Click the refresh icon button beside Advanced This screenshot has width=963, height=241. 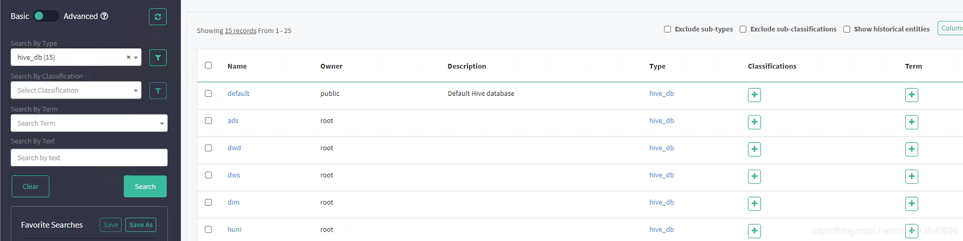pyautogui.click(x=158, y=17)
